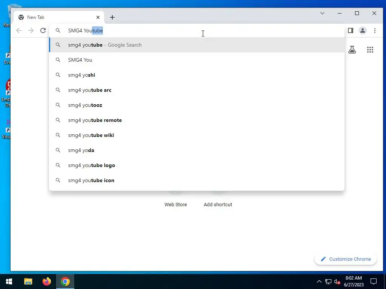
Task: Minimize the Chrome window
Action: coord(340,13)
